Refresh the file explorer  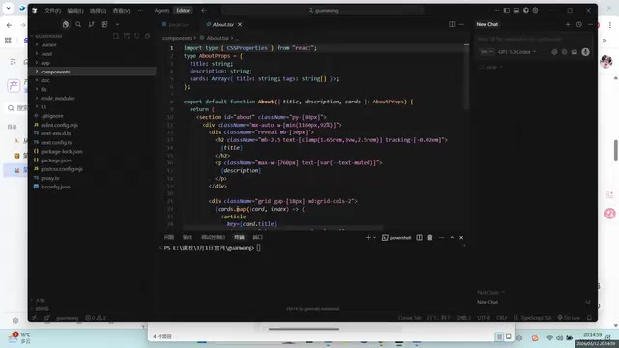point(137,36)
